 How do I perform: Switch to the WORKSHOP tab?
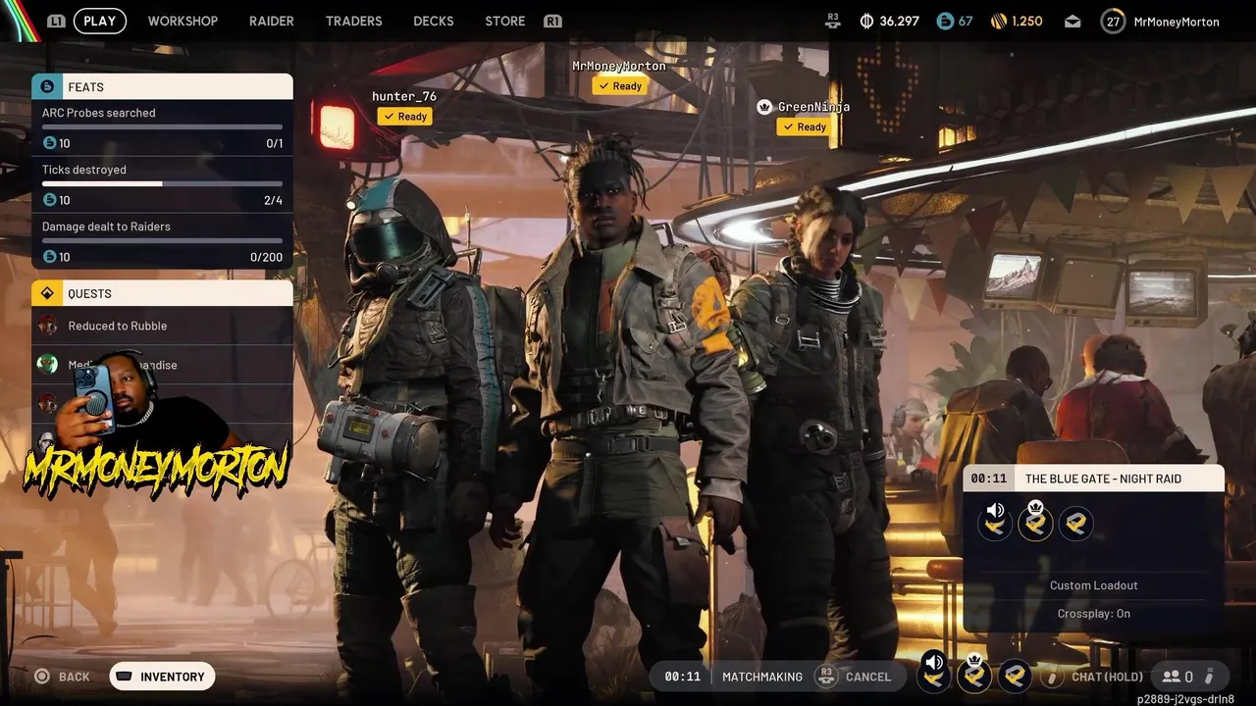point(183,21)
